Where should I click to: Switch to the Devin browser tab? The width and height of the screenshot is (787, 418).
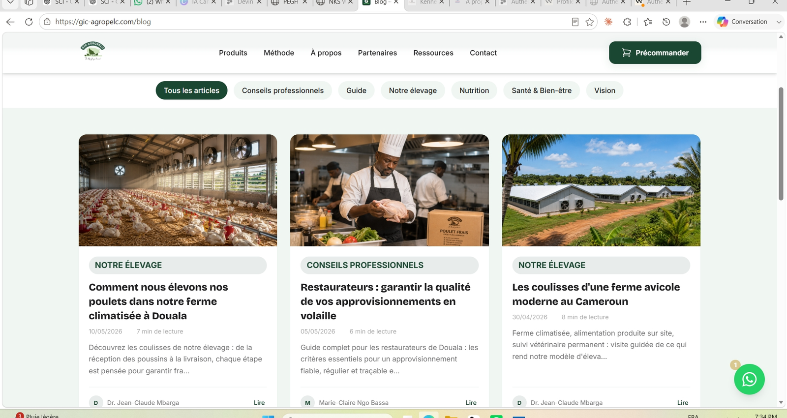[243, 2]
